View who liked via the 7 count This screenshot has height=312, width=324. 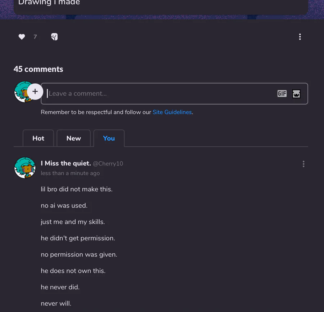tap(35, 37)
